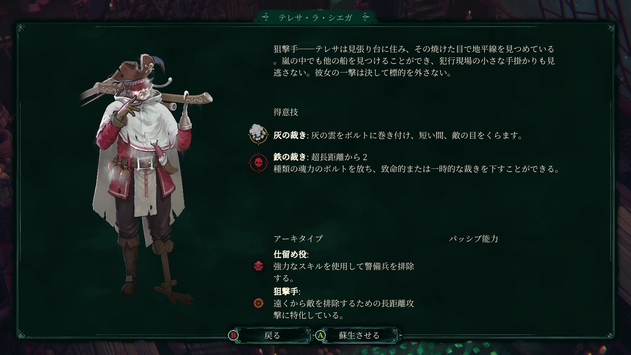The height and width of the screenshot is (355, 631).
Task: Click the 灰の裁き ash cloud skill icon
Action: click(258, 134)
